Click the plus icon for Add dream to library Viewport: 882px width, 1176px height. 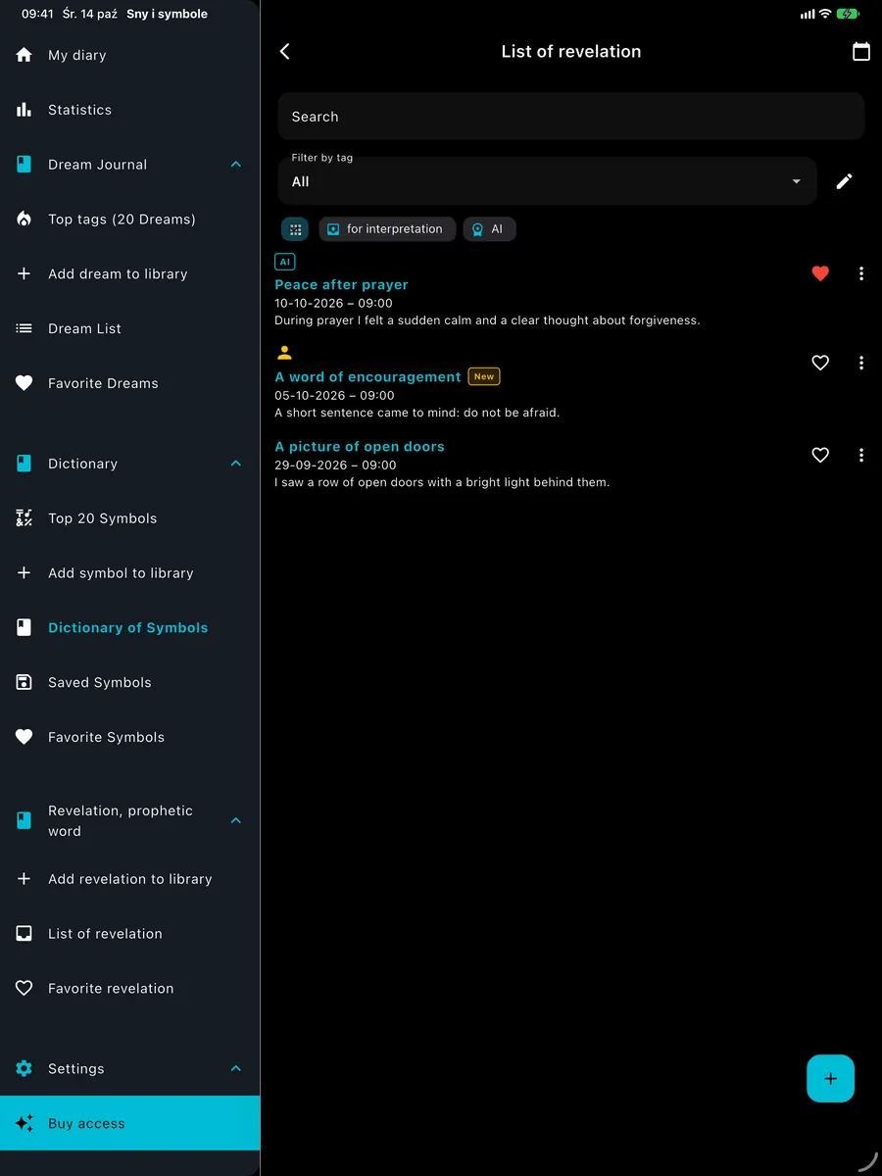tap(24, 274)
